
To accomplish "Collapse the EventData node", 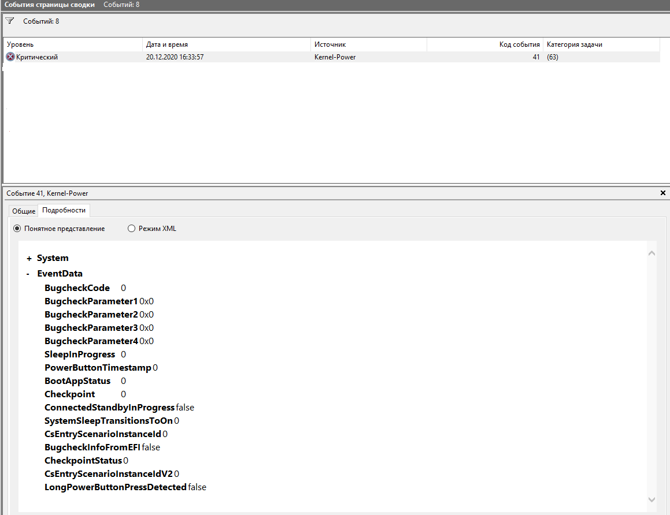I will tap(28, 274).
